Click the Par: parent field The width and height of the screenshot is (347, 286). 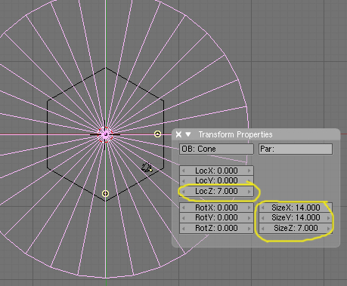point(296,149)
